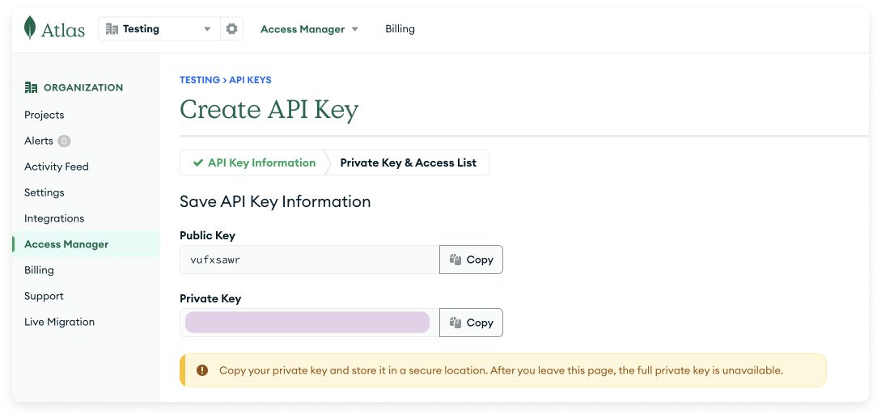Open Settings in the sidebar
Image resolution: width=881 pixels, height=418 pixels.
pyautogui.click(x=44, y=192)
